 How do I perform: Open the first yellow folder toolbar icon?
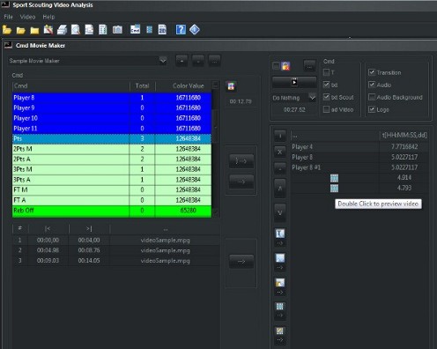click(x=7, y=30)
